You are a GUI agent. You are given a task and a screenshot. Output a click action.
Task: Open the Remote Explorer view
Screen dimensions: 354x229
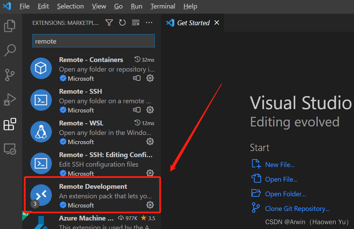click(x=10, y=149)
